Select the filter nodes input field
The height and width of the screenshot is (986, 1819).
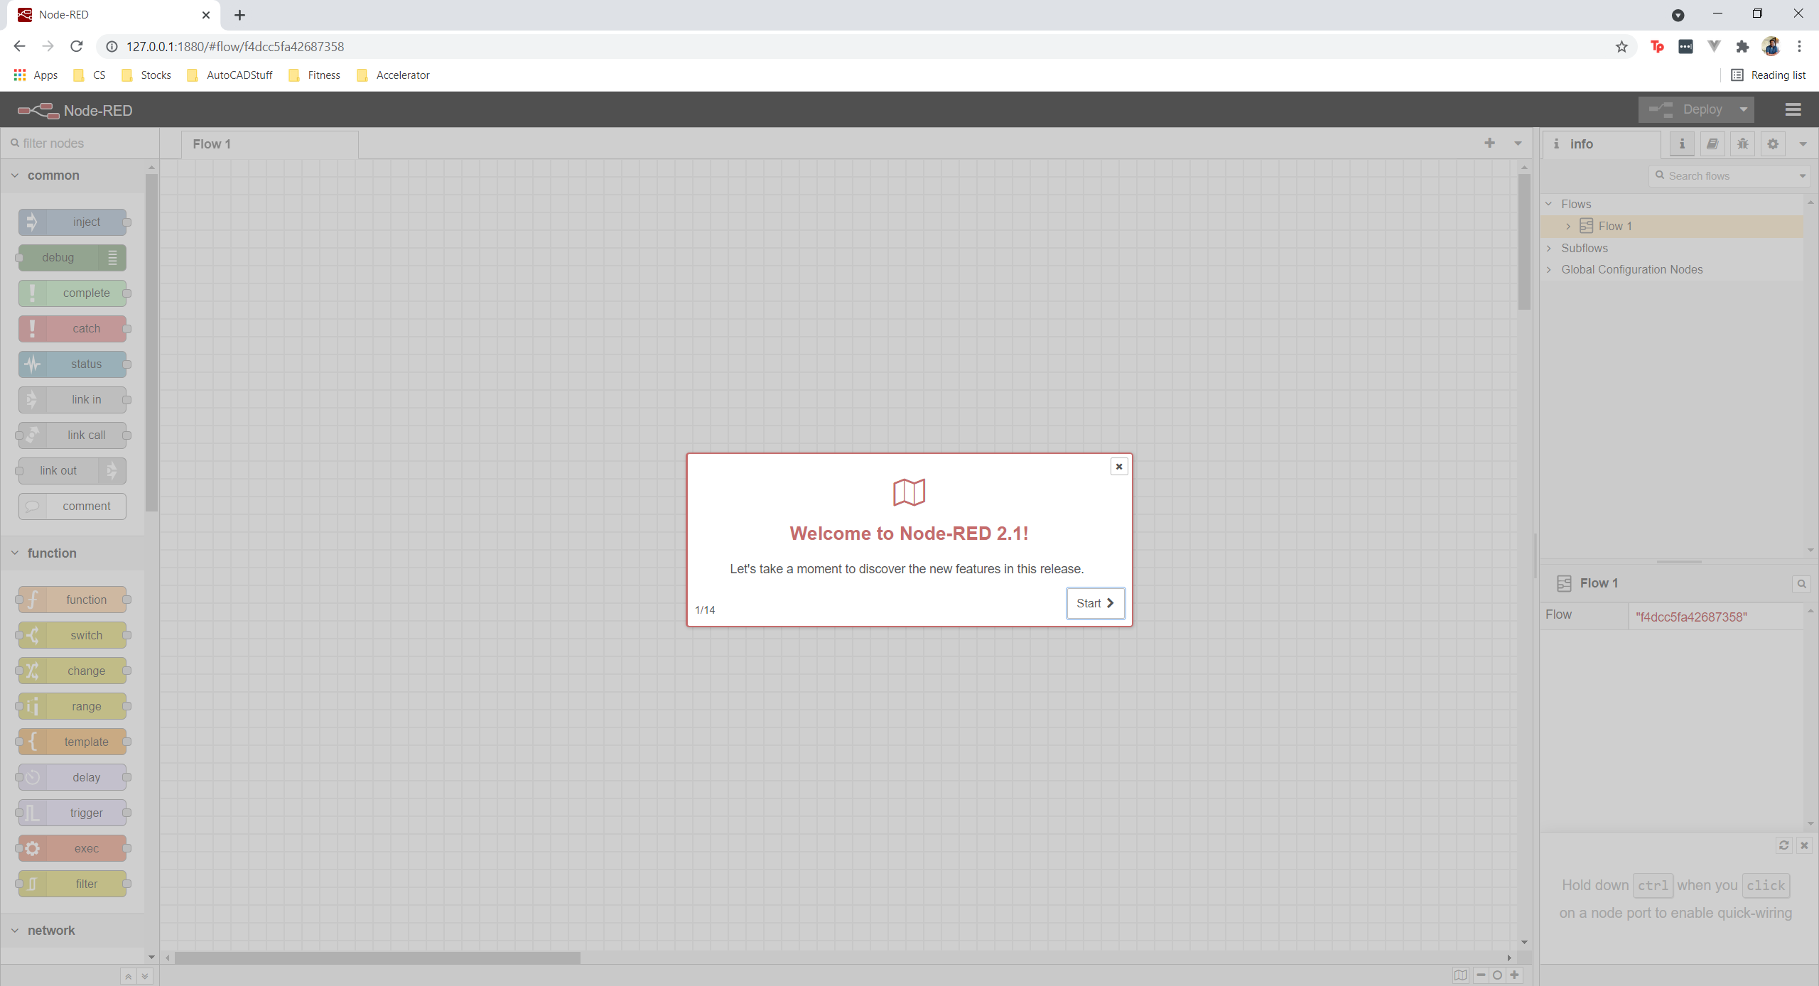coord(81,143)
